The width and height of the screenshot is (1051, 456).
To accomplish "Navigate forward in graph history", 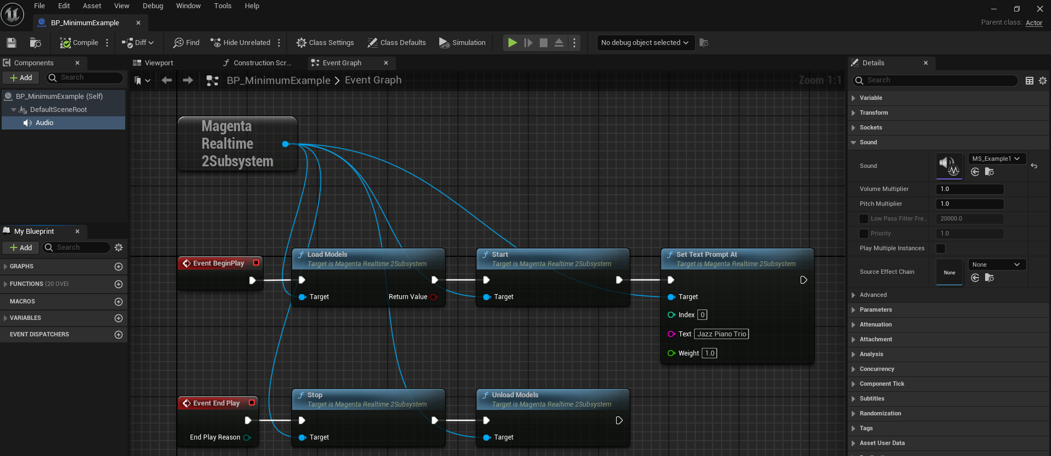I will (x=188, y=80).
